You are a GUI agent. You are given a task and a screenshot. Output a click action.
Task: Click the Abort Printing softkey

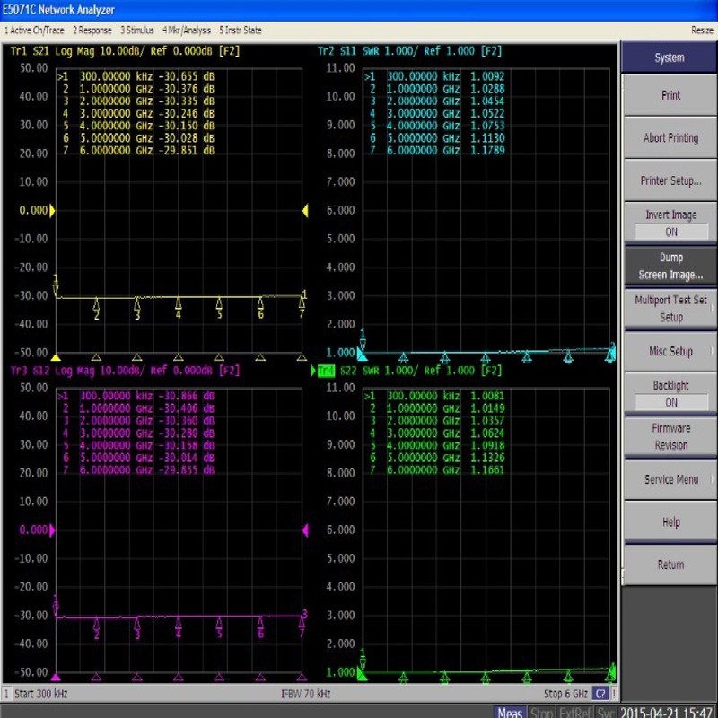pos(670,138)
